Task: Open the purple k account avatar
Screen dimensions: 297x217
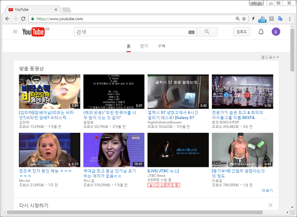Action: [276, 32]
